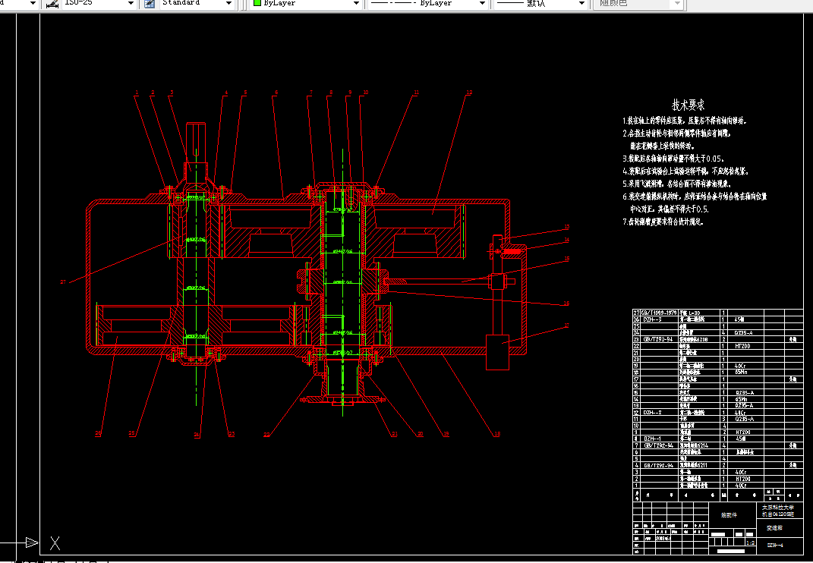813x563 pixels.
Task: Click the GB/T292-94 cell in row 7
Action: (x=658, y=445)
